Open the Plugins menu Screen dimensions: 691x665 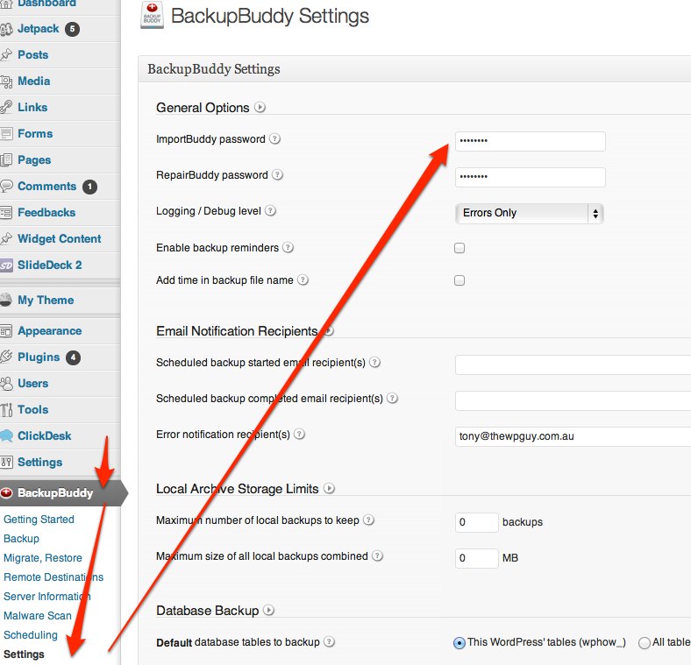click(39, 357)
